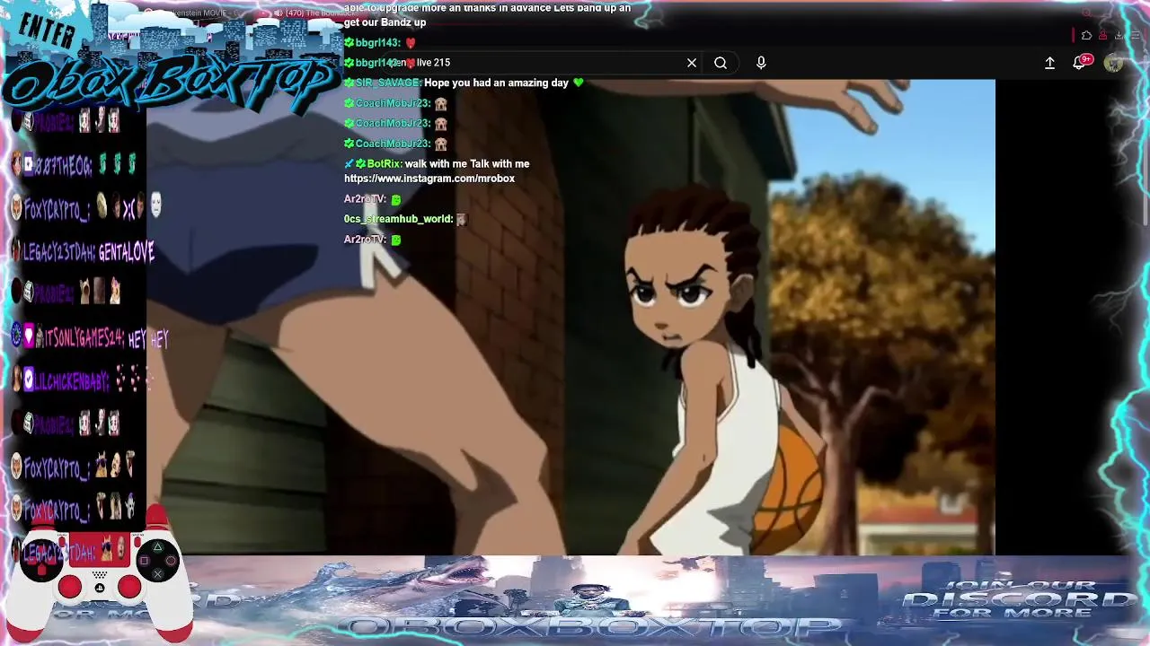Click 0cs_streamhub_world chat username

coord(398,219)
